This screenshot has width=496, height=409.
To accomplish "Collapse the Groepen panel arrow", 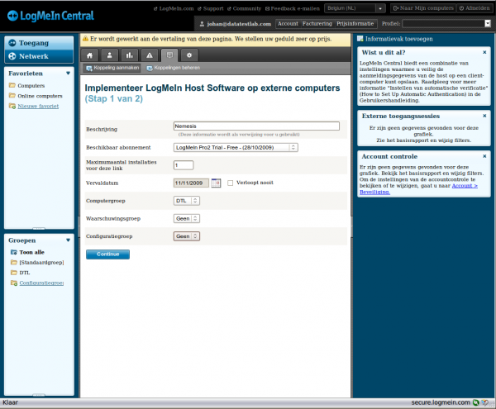I will (68, 240).
